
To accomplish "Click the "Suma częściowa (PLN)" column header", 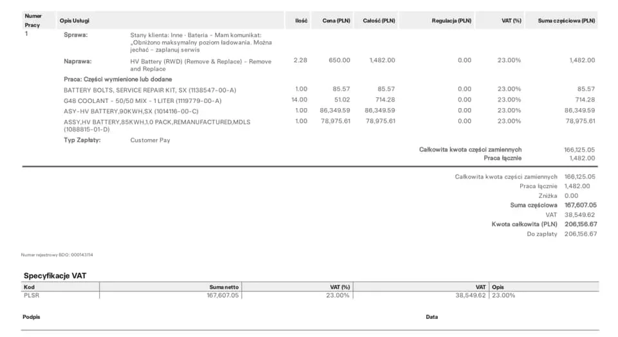I will pyautogui.click(x=566, y=21).
